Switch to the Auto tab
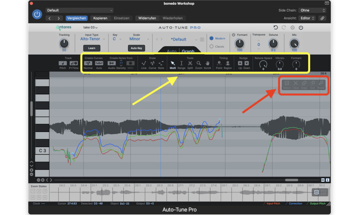Image resolution: width=359 pixels, height=215 pixels. pos(171,51)
